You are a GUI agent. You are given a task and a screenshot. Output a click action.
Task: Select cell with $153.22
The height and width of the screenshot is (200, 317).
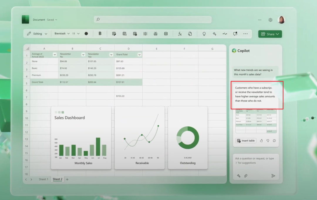pyautogui.click(x=128, y=96)
